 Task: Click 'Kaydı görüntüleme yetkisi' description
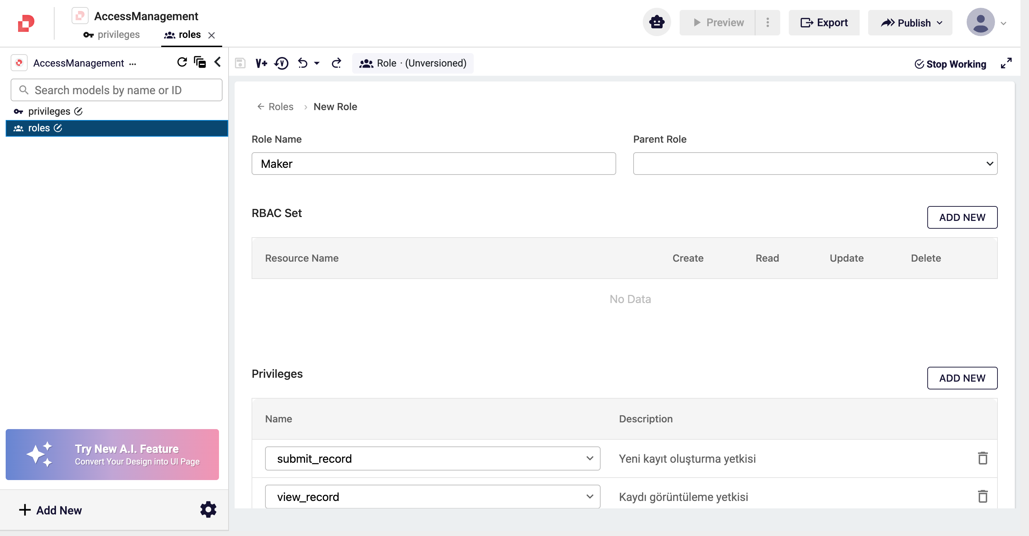(684, 497)
